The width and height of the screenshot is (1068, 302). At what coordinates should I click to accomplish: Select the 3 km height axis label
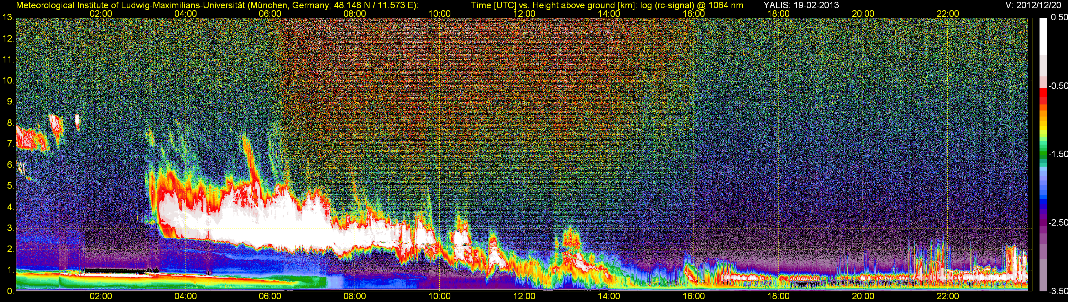coord(10,228)
